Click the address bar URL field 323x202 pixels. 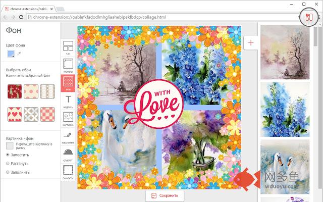(163, 17)
